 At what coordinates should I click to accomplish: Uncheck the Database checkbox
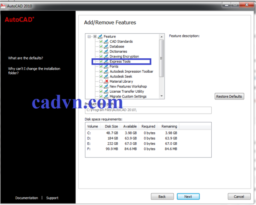101,46
